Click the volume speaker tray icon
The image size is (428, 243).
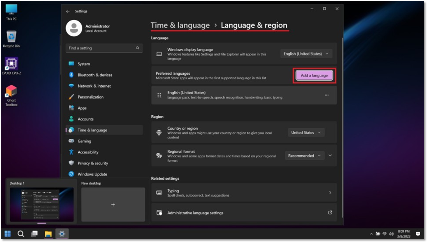coord(391,234)
